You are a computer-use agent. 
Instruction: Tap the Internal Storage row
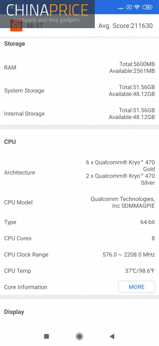coord(79,114)
